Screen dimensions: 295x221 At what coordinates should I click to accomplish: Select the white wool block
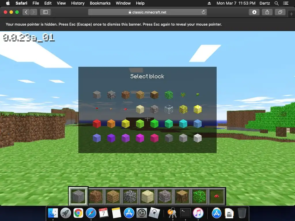point(198,138)
